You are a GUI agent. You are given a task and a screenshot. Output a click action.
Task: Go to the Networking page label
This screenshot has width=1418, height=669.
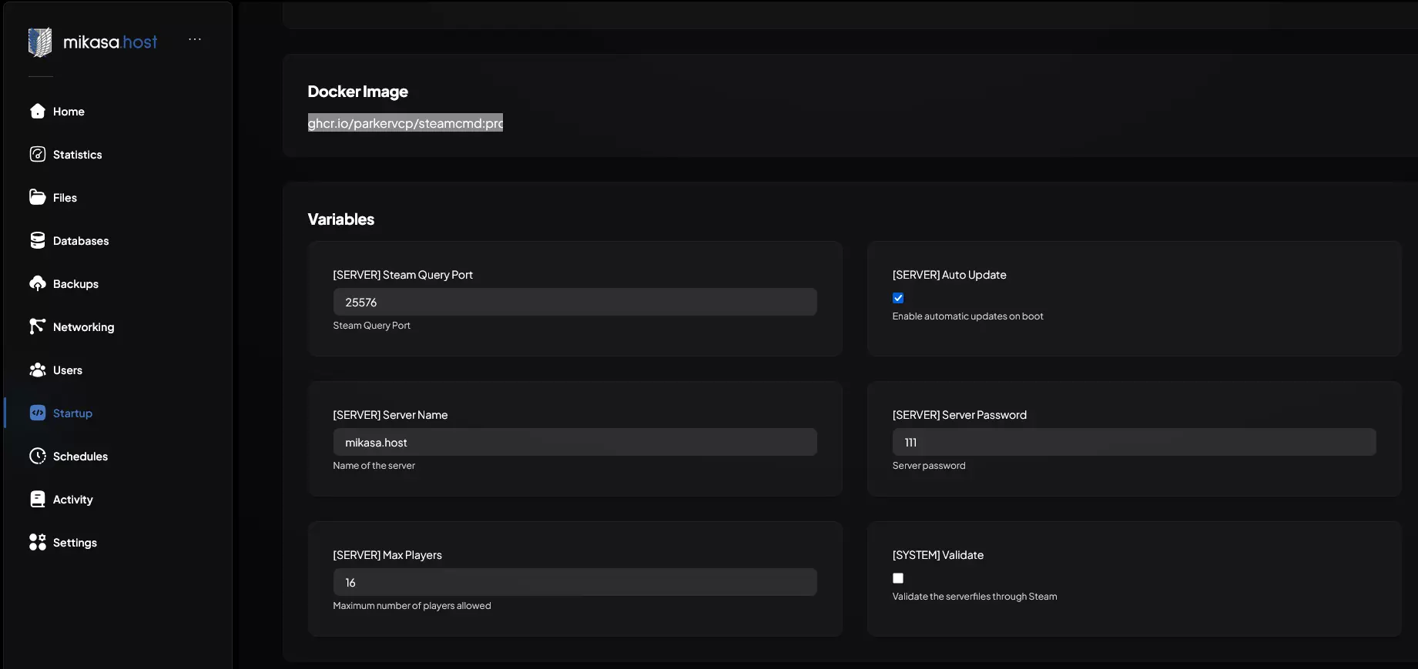click(x=83, y=327)
